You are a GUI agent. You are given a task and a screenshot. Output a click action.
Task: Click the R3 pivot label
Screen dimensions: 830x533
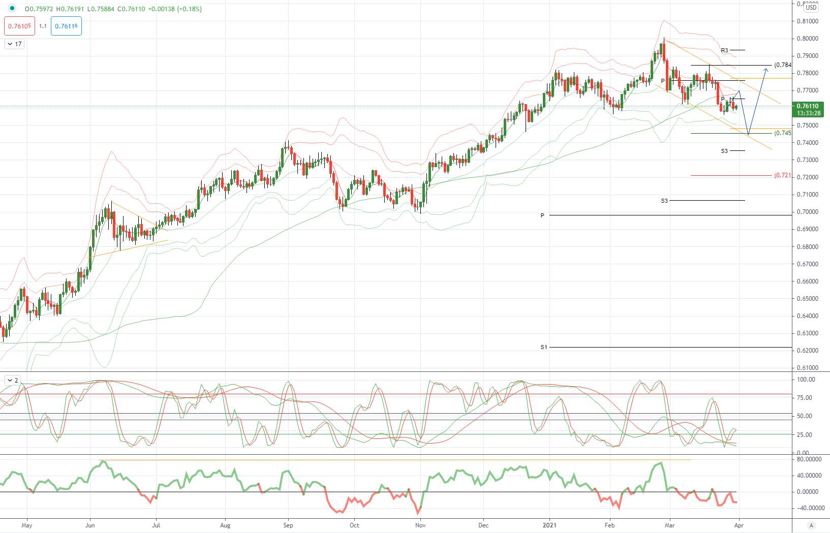pos(724,50)
